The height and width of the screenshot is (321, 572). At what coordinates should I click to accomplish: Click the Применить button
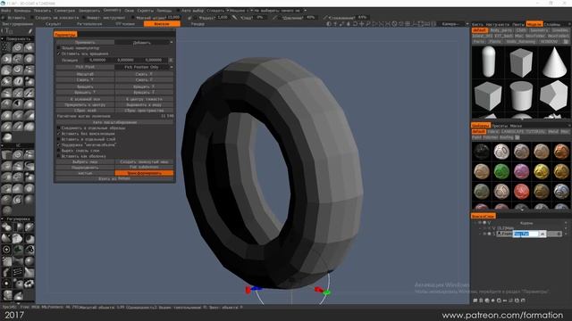tap(85, 43)
